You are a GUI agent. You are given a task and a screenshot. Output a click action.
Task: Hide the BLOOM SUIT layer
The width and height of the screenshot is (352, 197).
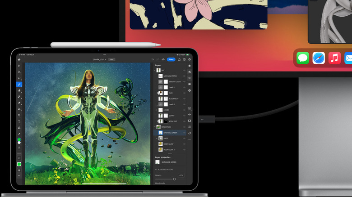[184, 98]
